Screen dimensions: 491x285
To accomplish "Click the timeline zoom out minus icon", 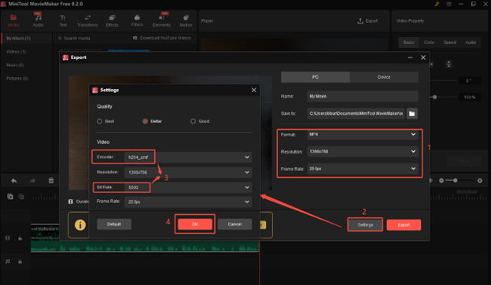I will [441, 180].
